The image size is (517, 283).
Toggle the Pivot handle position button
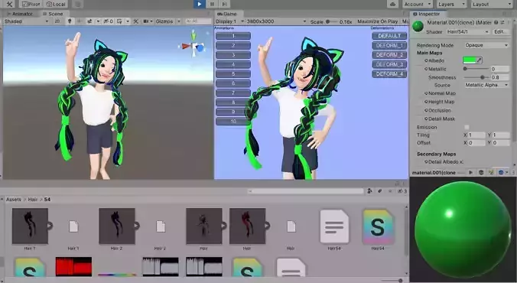[x=31, y=4]
